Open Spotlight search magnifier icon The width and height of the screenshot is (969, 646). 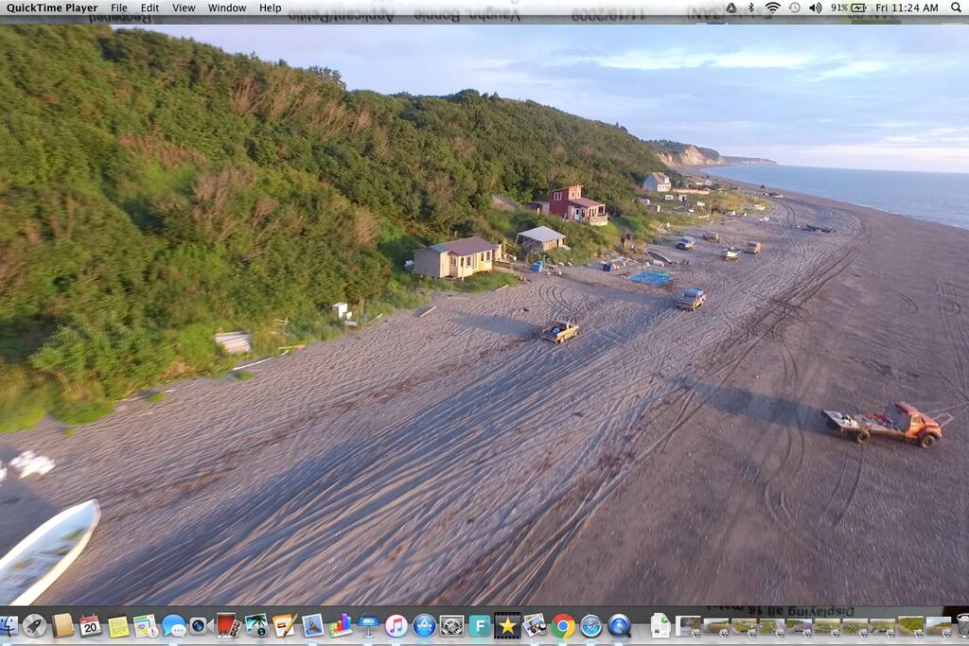(956, 8)
